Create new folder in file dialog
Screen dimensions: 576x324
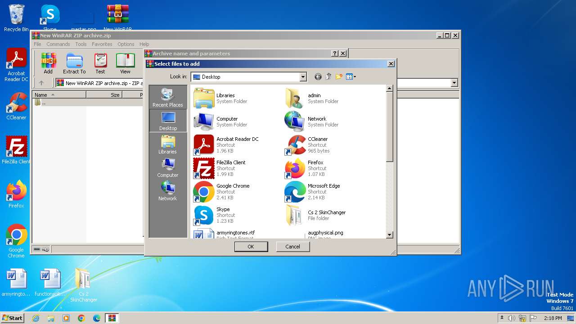[338, 77]
